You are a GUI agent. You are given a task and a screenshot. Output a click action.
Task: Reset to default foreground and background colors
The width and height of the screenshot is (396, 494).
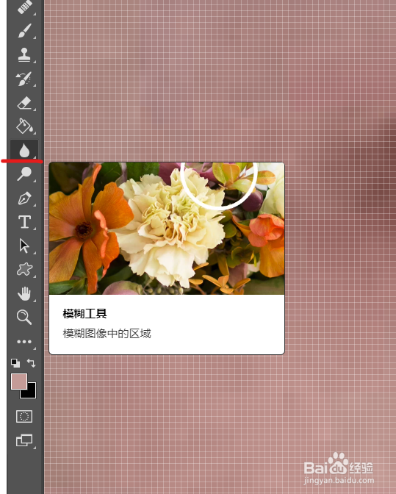(x=15, y=363)
